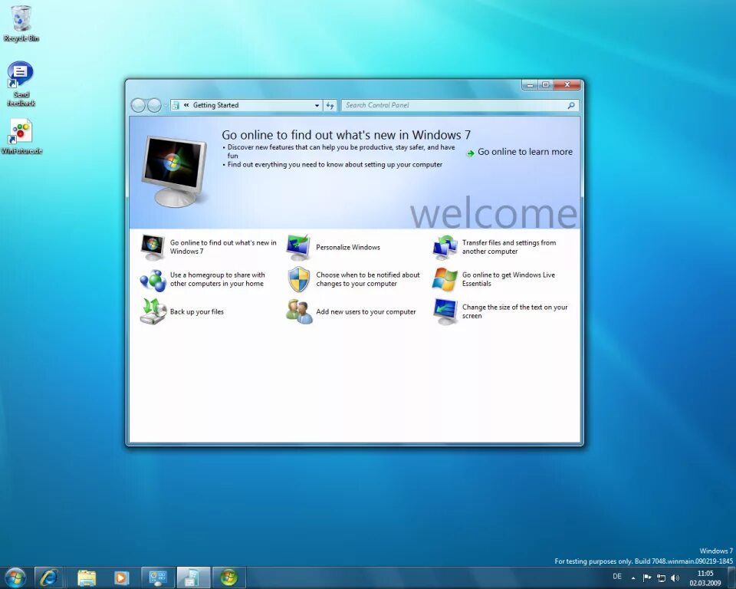Click Getting Started in the address bar

pos(215,105)
